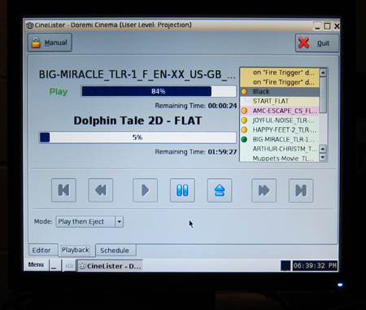Image resolution: width=366 pixels, height=310 pixels.
Task: Click the Dolphin Tale show progress bar
Action: tap(137, 138)
